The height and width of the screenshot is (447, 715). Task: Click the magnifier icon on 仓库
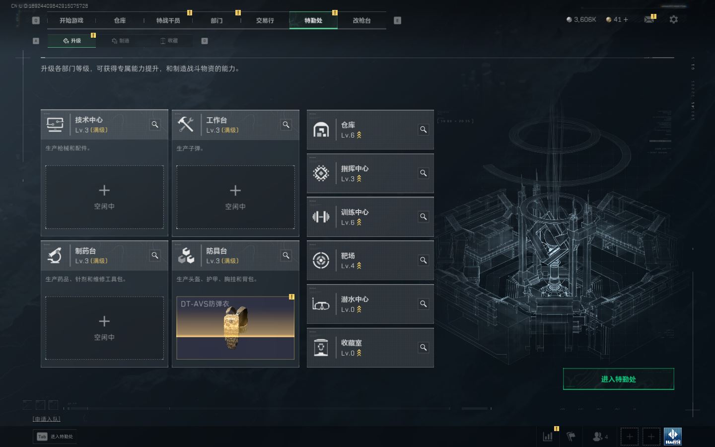(x=424, y=130)
